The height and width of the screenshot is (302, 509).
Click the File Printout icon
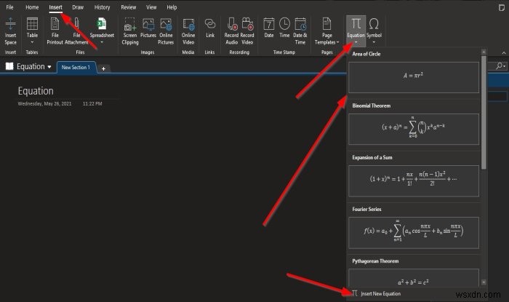(x=55, y=24)
